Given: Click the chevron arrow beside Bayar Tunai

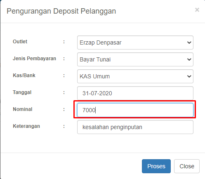Looking at the screenshot, I should (x=189, y=59).
